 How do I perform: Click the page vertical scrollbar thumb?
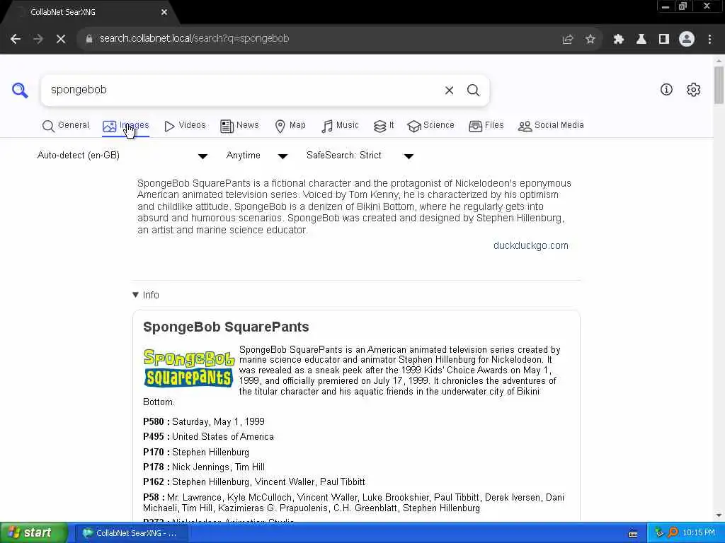(719, 86)
